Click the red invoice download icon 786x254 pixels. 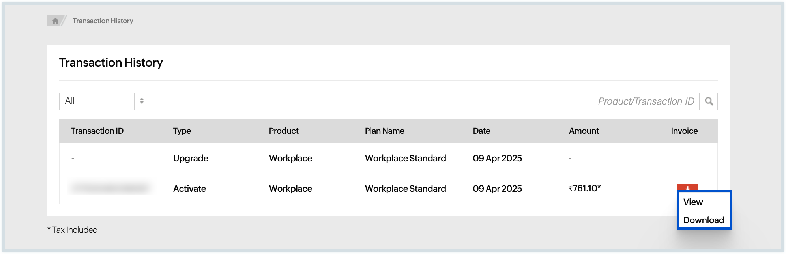(687, 187)
